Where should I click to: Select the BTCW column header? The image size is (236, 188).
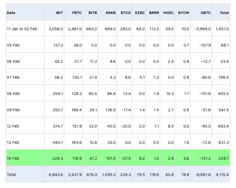coord(183,13)
